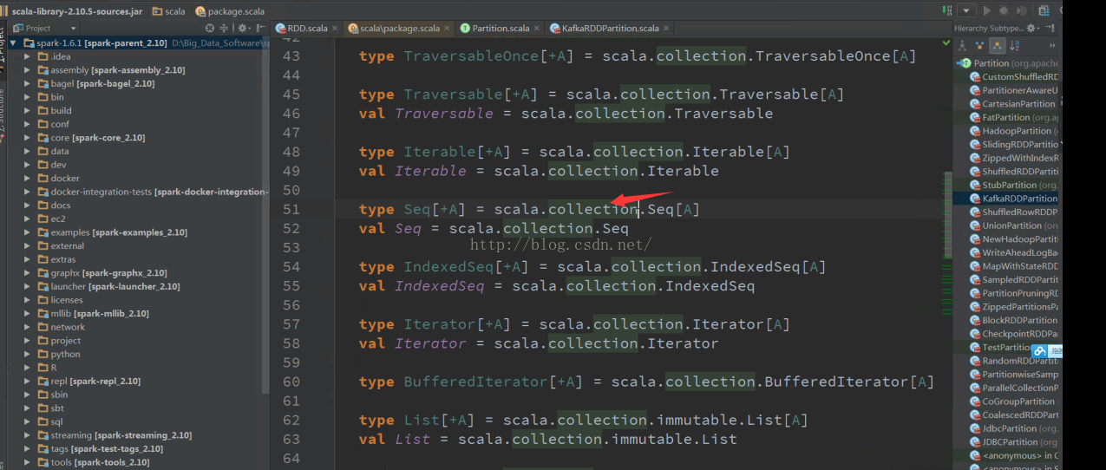Expand the .idea folder
Screen dimensions: 1106x470
[x=28, y=56]
